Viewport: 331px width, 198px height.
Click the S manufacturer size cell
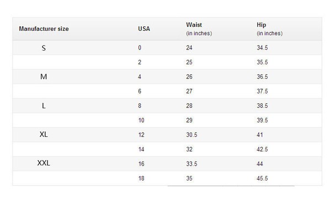tap(44, 48)
